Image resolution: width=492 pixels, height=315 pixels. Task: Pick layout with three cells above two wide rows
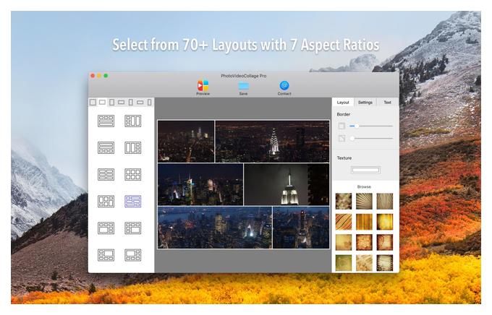click(x=106, y=121)
